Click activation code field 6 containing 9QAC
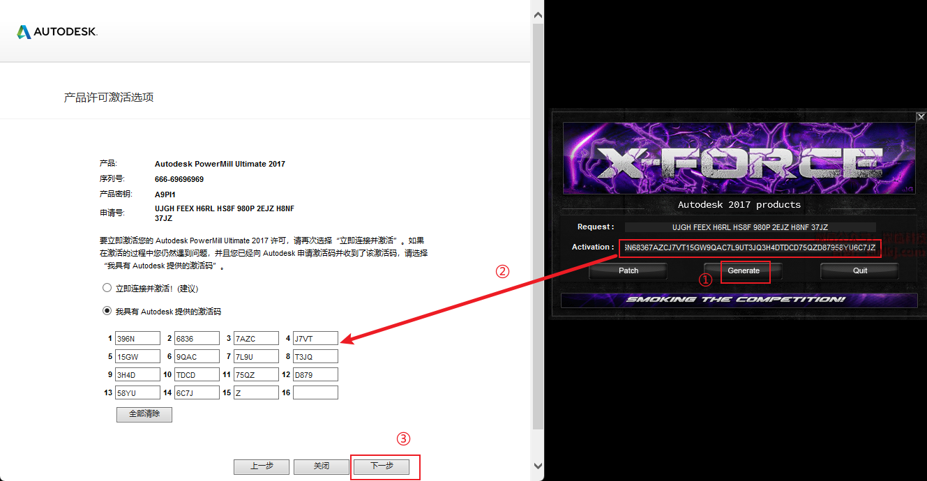Image resolution: width=927 pixels, height=481 pixels. (x=197, y=356)
